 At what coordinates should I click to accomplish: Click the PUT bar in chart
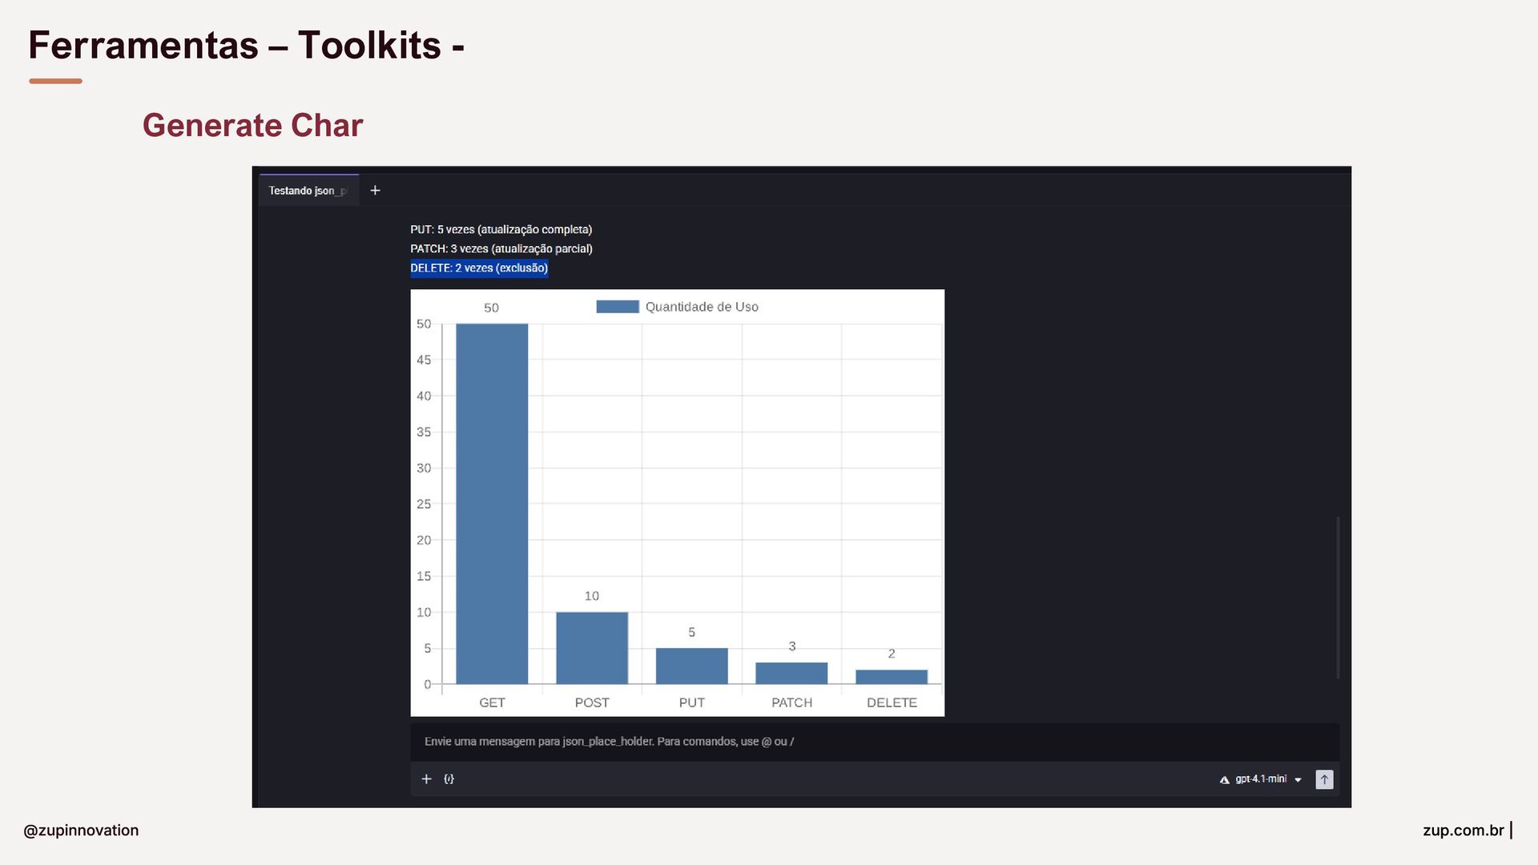point(691,666)
